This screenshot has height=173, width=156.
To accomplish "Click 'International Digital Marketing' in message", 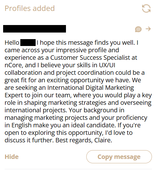I will tap(91, 88).
